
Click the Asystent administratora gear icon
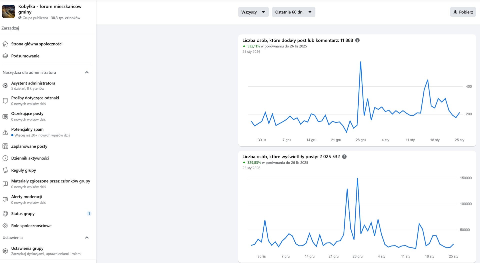(5, 85)
